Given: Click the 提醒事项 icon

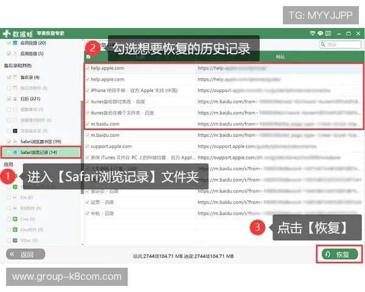Looking at the screenshot, I should pos(15,109).
